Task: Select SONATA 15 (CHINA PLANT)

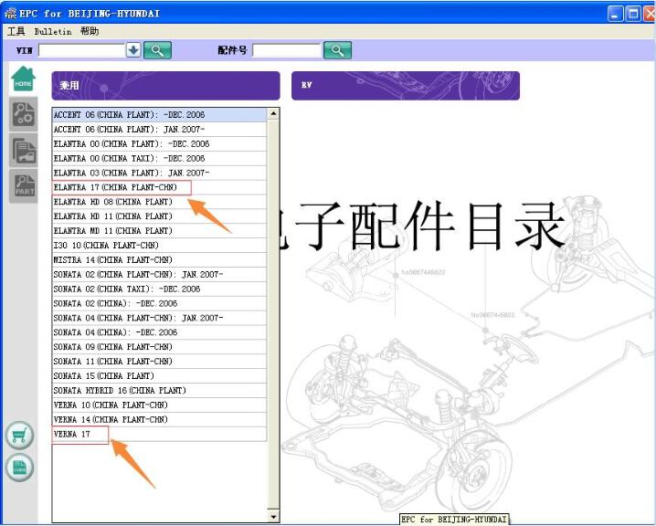Action: [159, 376]
